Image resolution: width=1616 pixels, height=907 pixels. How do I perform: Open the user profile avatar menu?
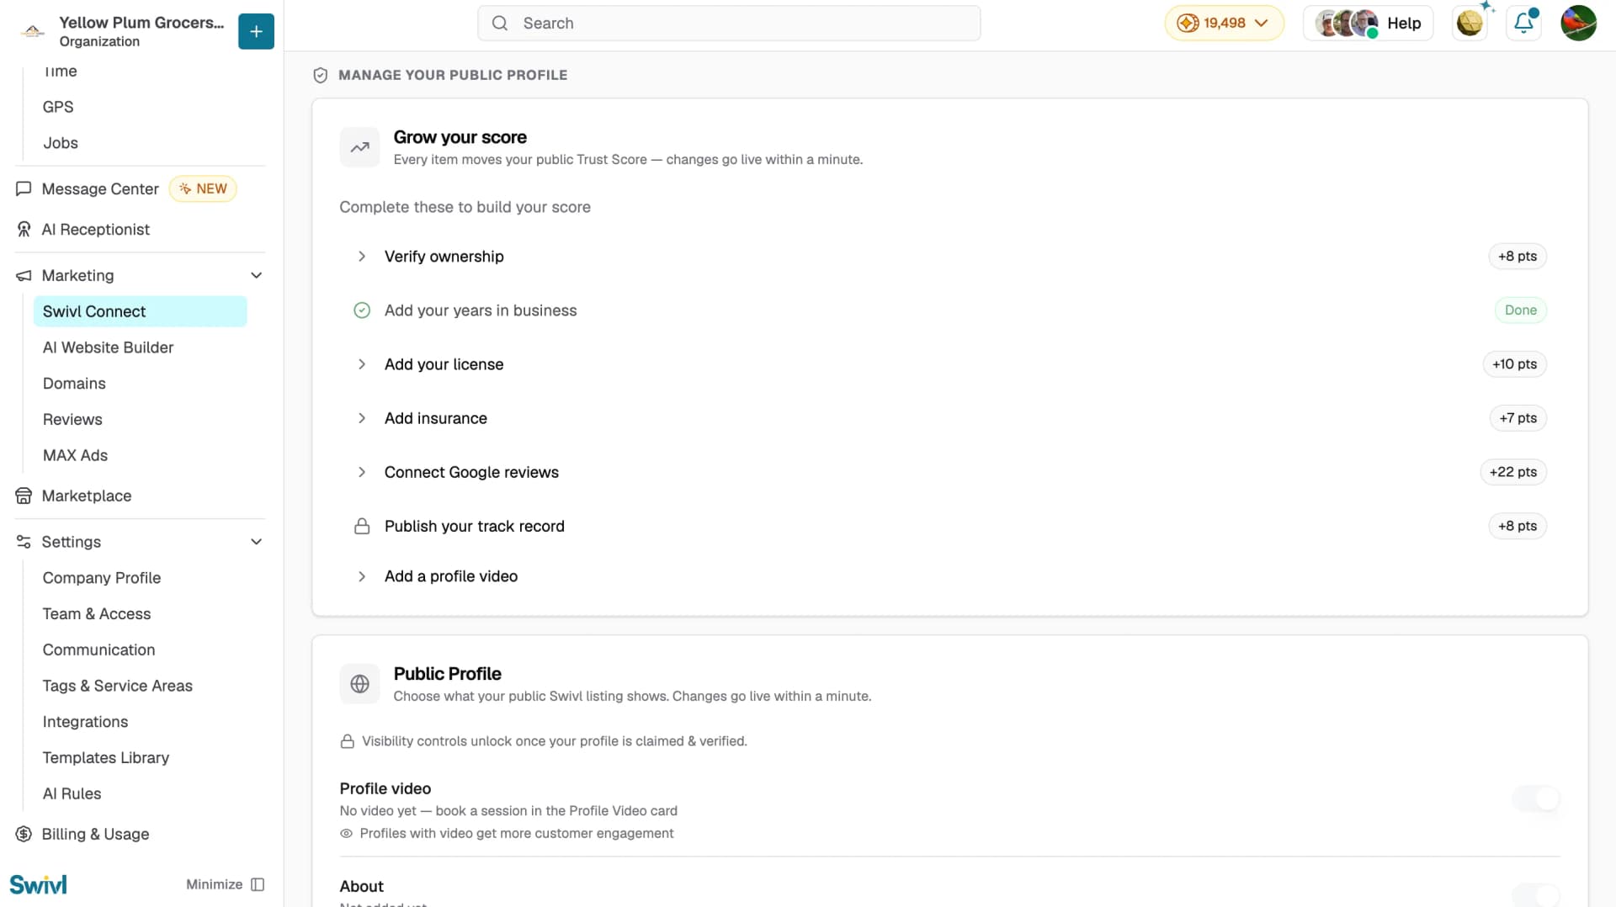(1578, 23)
